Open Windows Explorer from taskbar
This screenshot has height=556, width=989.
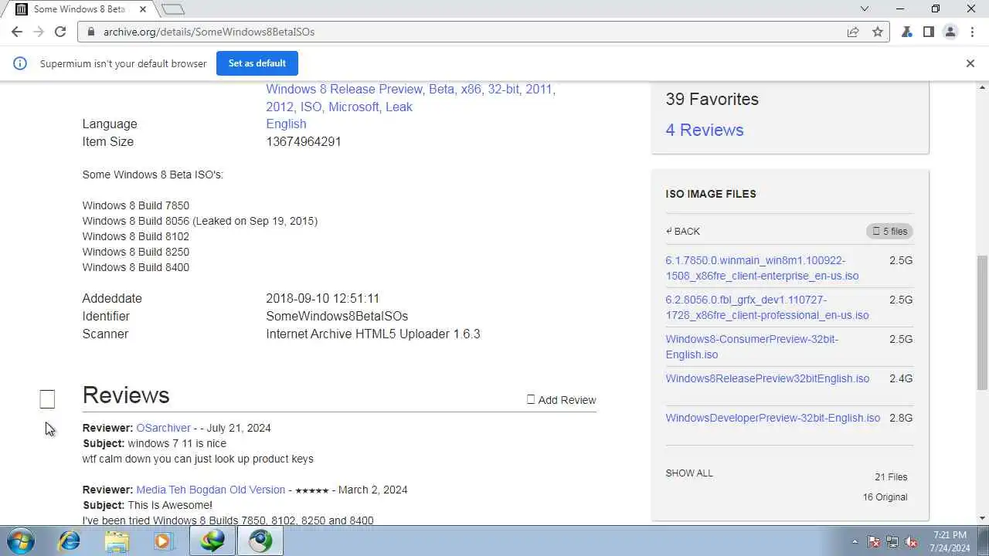(x=117, y=541)
